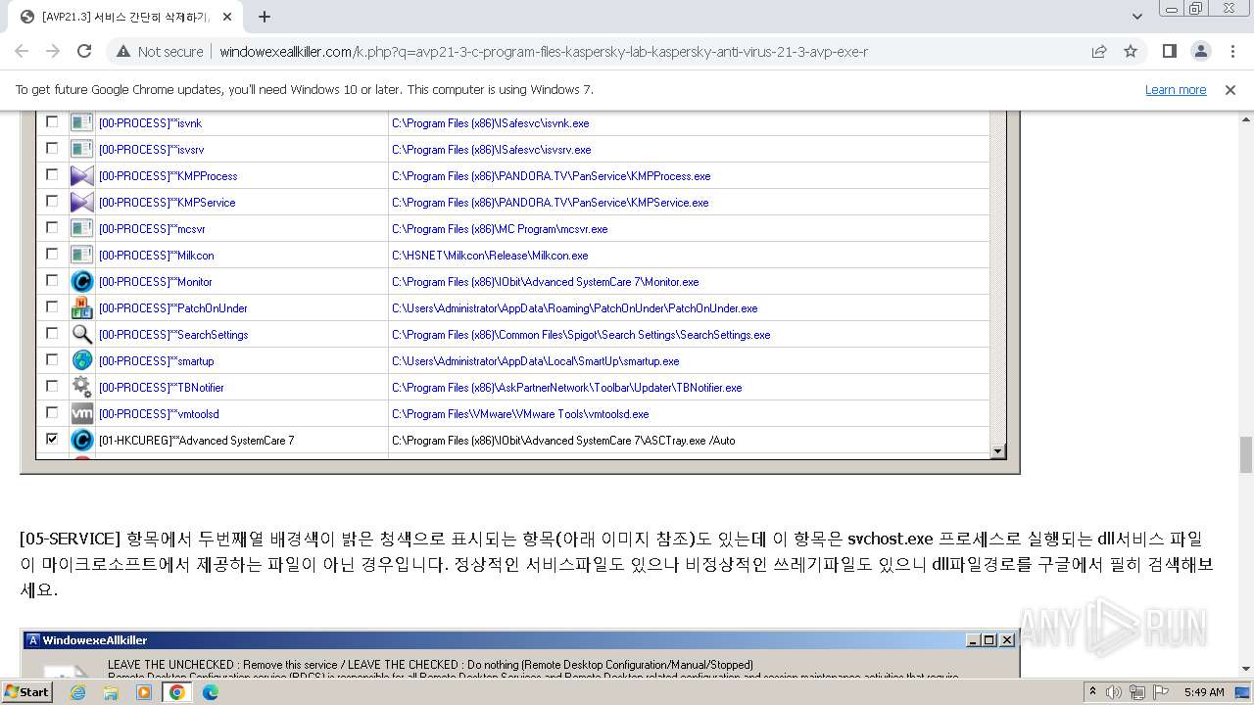Check the KMPProcess checkbox
The height and width of the screenshot is (705, 1254).
coord(52,175)
